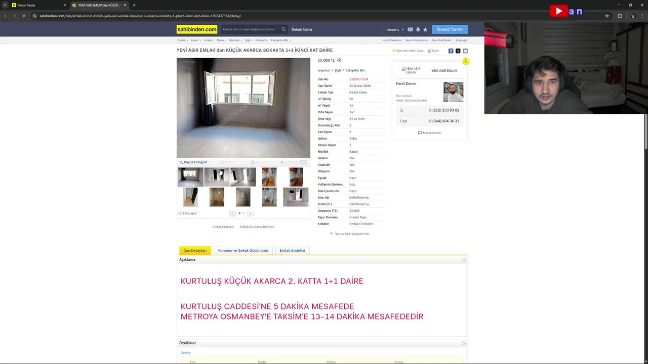
Task: Click listing number 1302437354
Action: 358,79
